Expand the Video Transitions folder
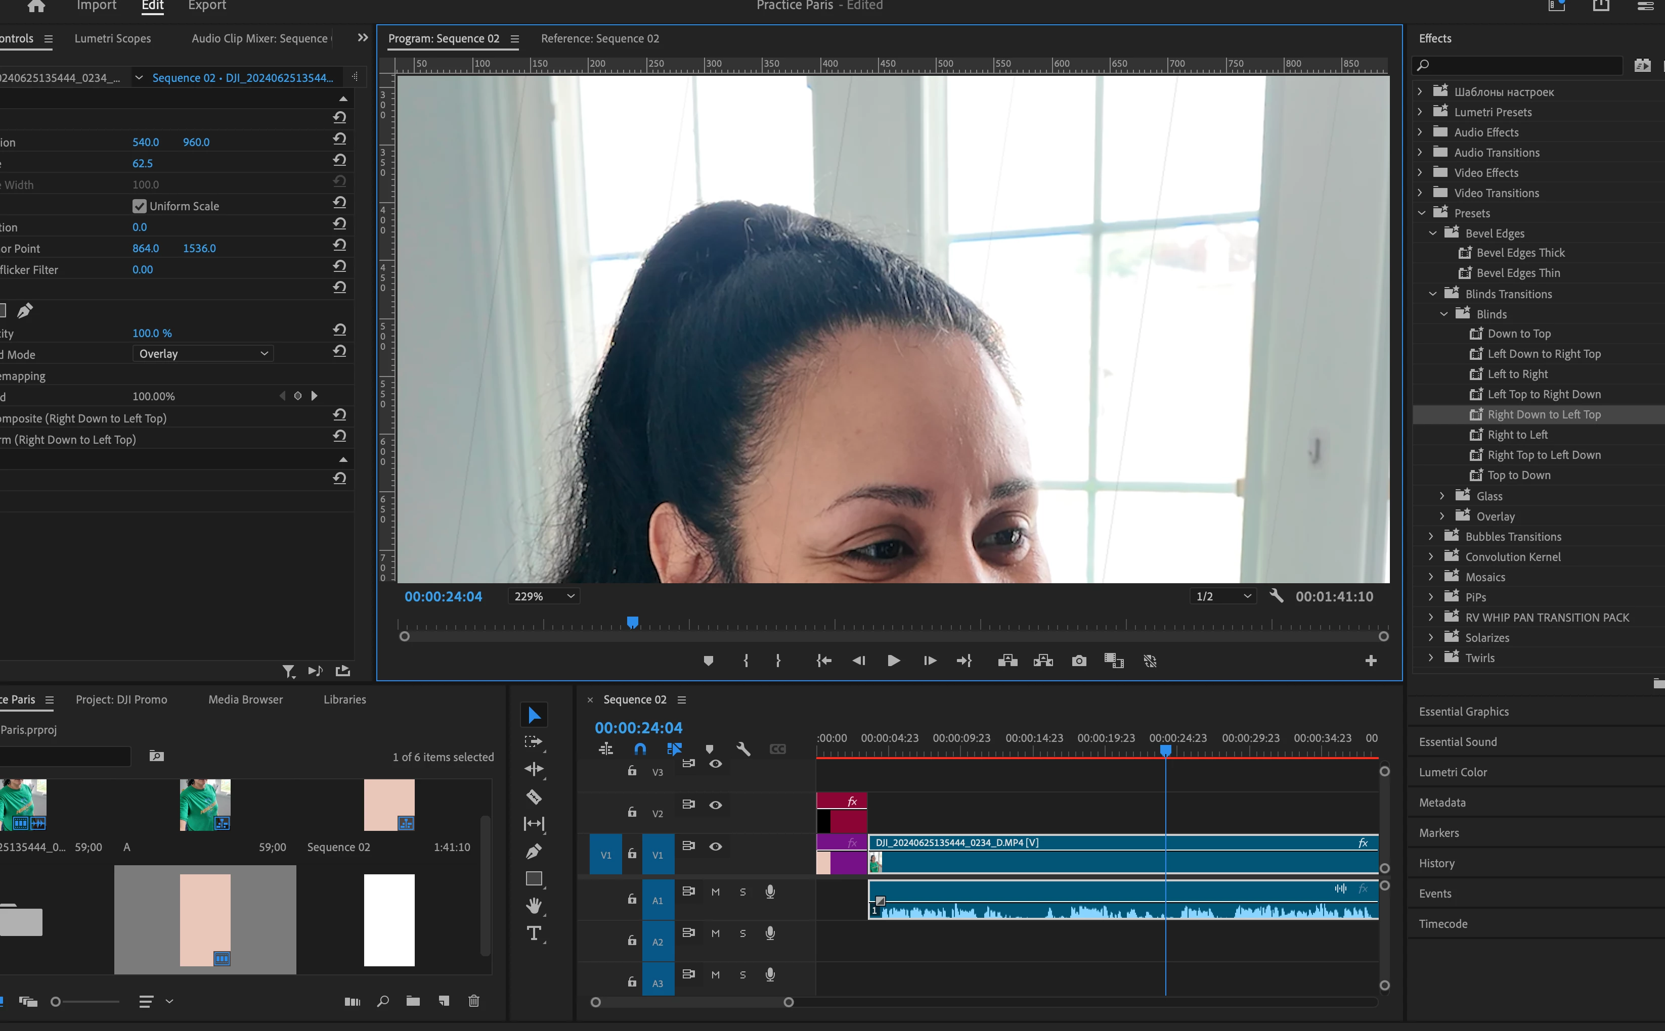This screenshot has height=1031, width=1665. click(1420, 193)
